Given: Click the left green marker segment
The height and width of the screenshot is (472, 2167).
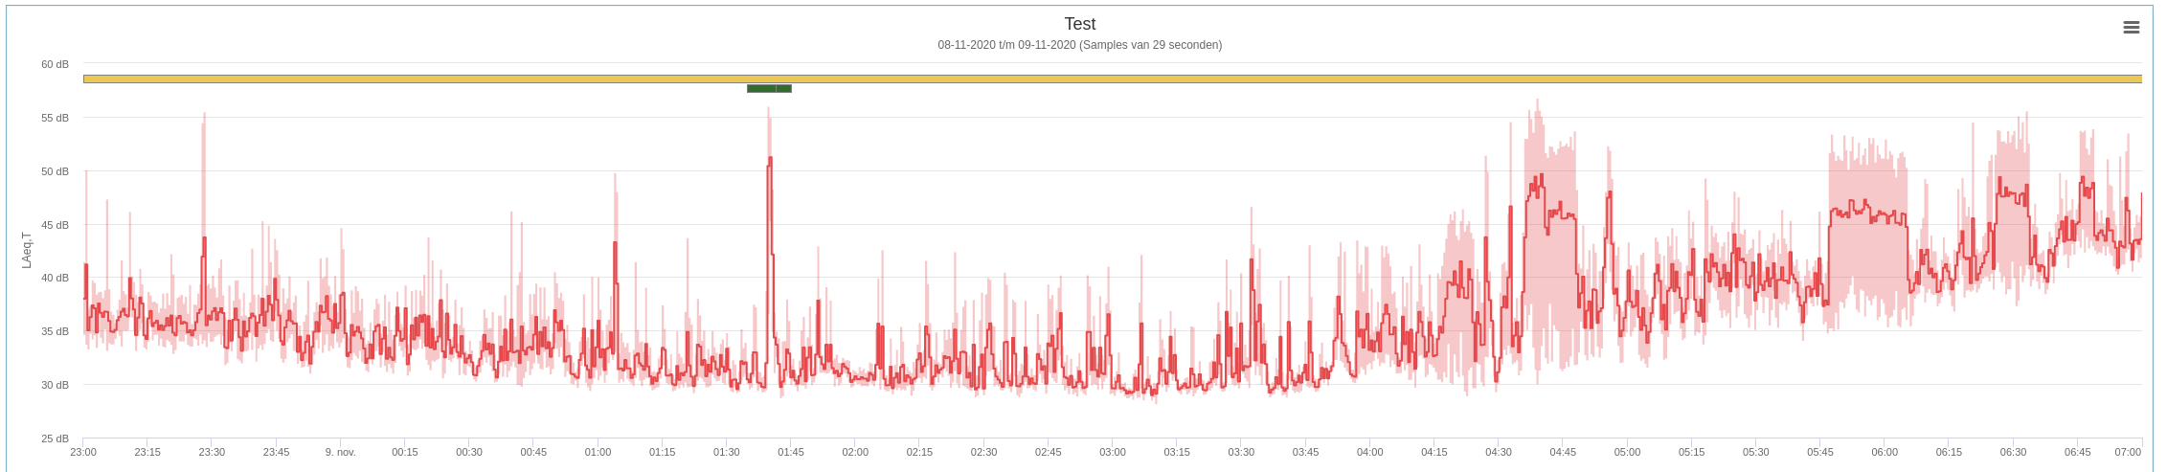Looking at the screenshot, I should click(760, 89).
